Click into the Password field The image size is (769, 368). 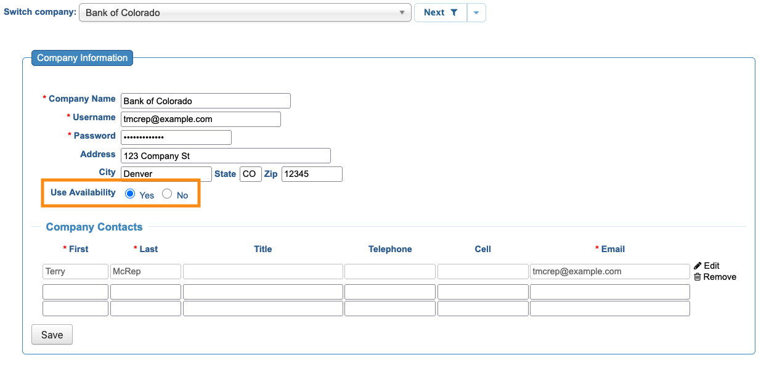(176, 137)
